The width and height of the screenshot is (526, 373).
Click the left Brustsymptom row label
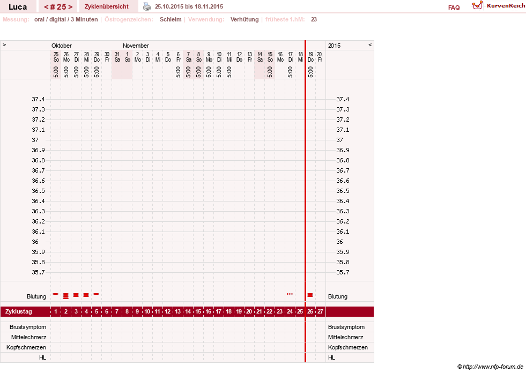28,327
